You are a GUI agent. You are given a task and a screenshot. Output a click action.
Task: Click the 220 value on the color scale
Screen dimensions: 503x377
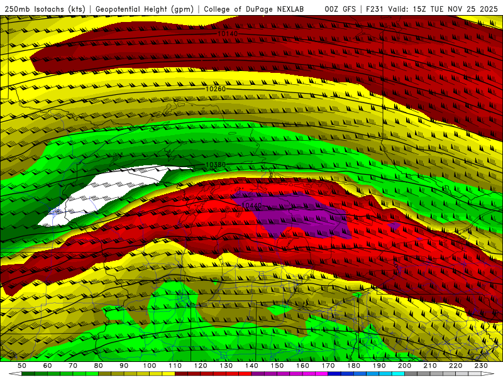pos(455,366)
